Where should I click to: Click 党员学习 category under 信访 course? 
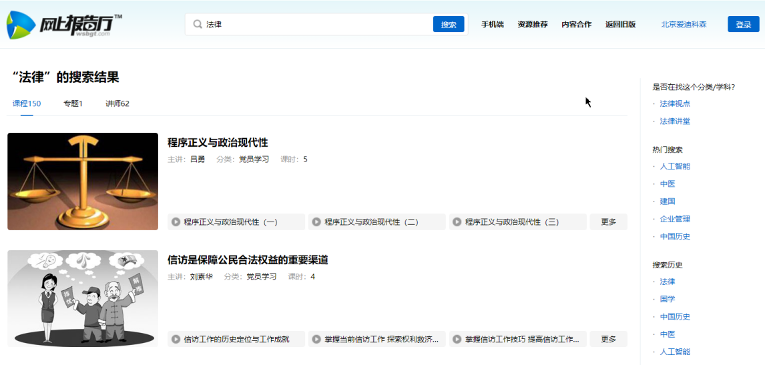[x=262, y=277]
